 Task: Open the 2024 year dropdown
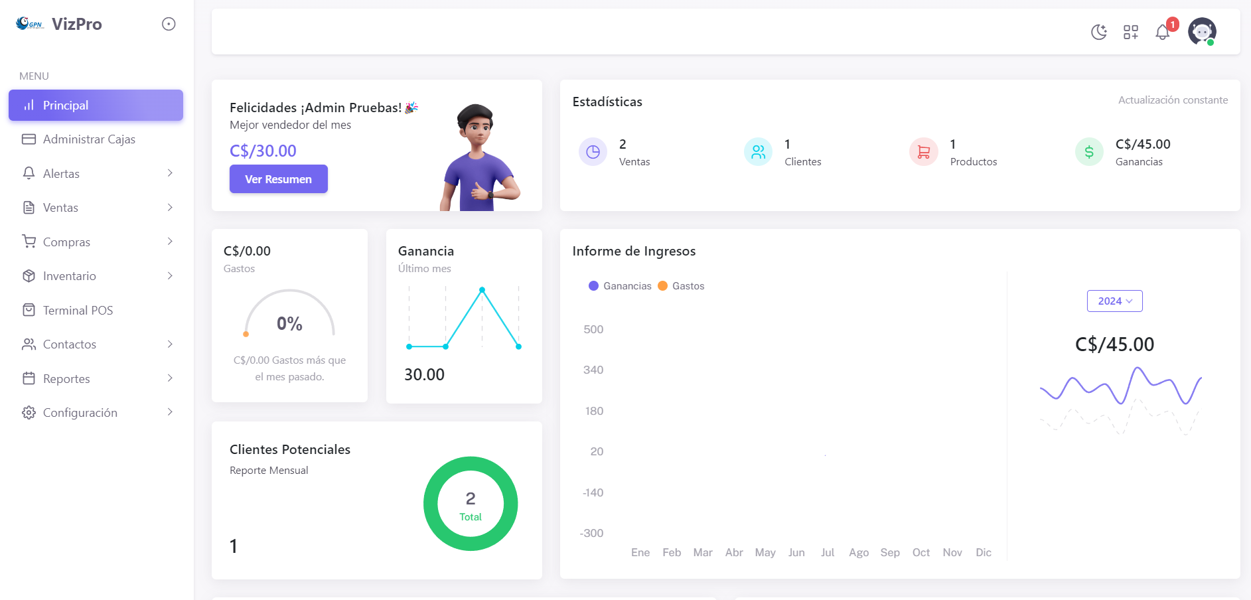pyautogui.click(x=1114, y=301)
